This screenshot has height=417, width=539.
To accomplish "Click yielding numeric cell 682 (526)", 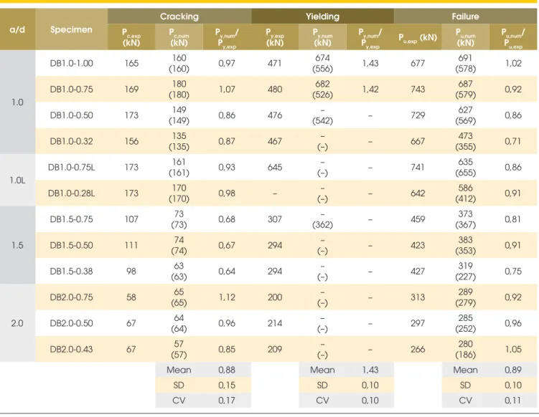I will (x=322, y=90).
